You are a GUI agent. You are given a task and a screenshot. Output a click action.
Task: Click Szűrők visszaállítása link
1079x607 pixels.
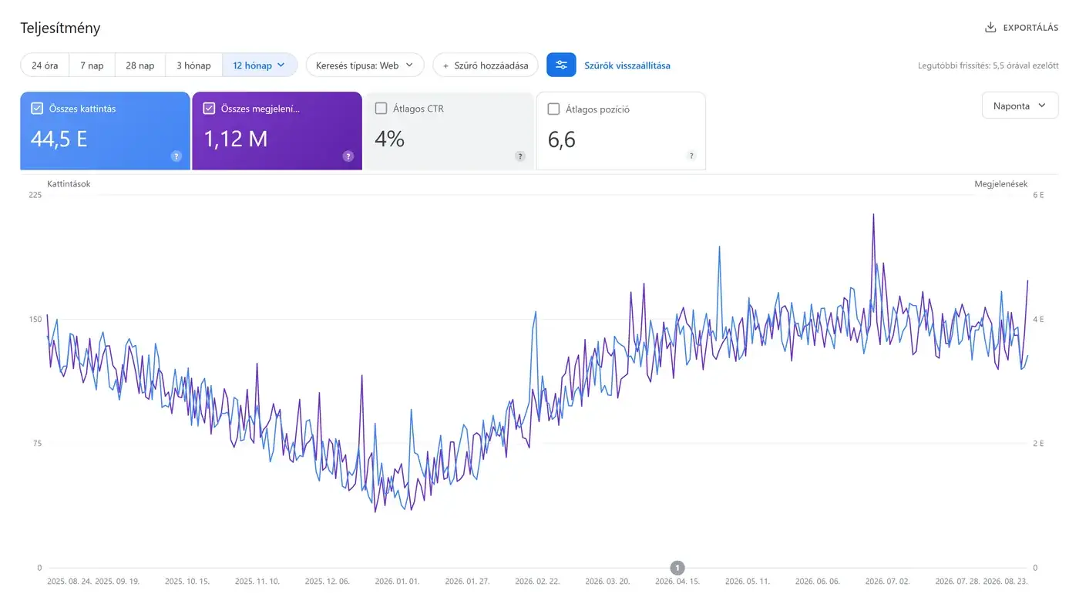[627, 65]
